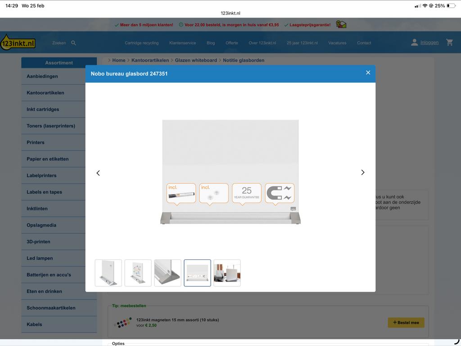Click the user account icon

point(414,42)
